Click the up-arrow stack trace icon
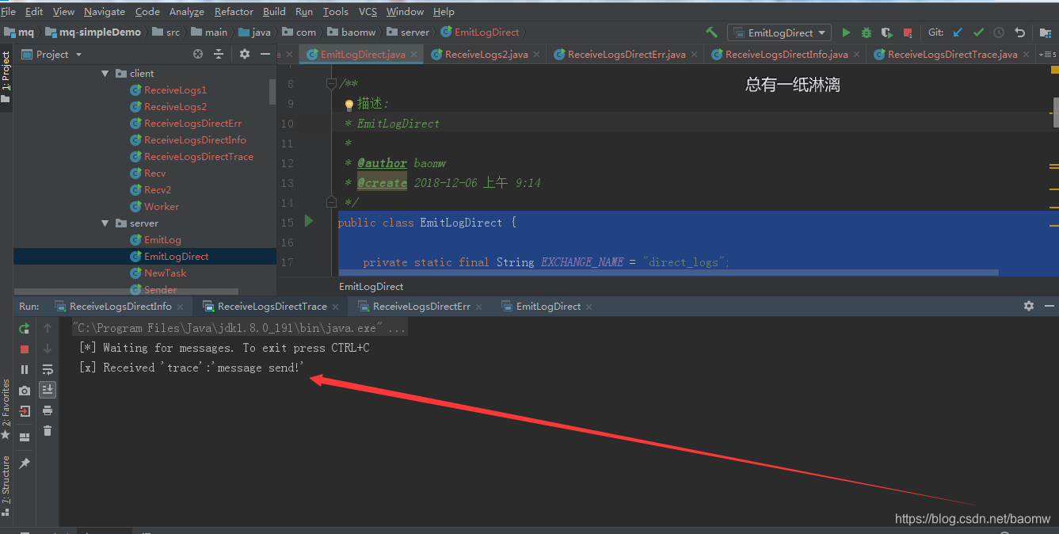1059x534 pixels. pyautogui.click(x=48, y=328)
